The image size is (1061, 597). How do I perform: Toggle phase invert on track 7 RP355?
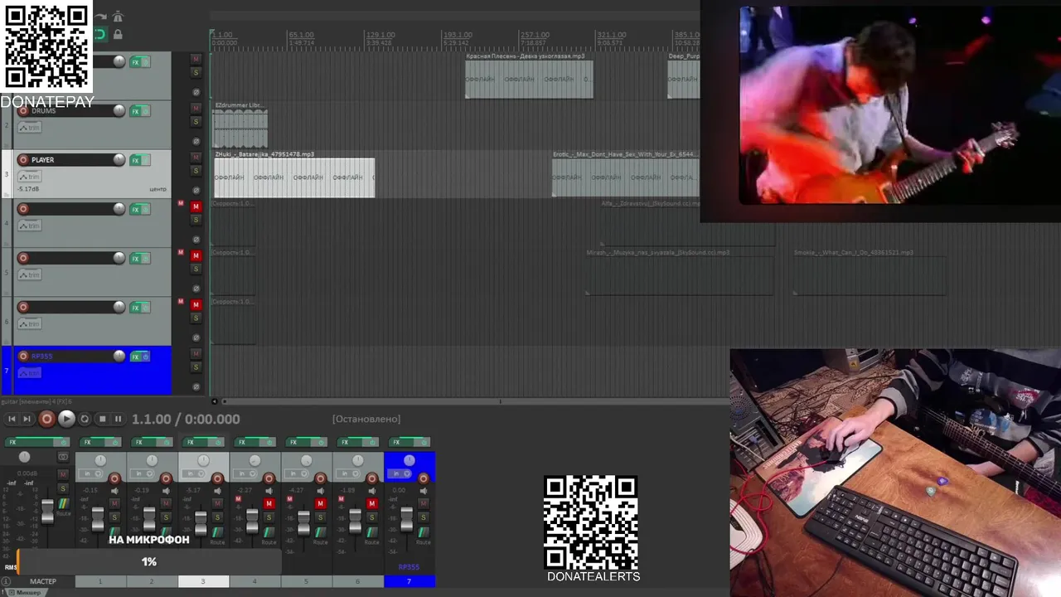tap(196, 386)
